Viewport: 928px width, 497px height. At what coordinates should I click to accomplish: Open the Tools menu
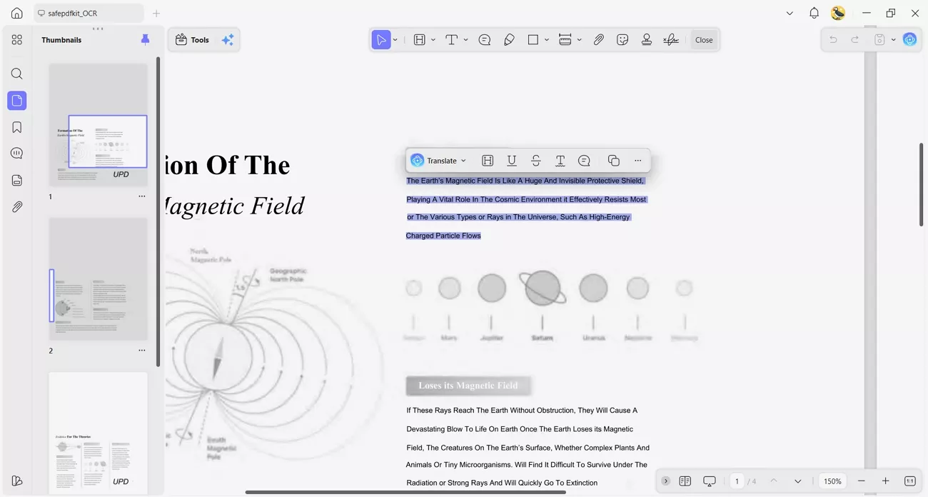191,39
